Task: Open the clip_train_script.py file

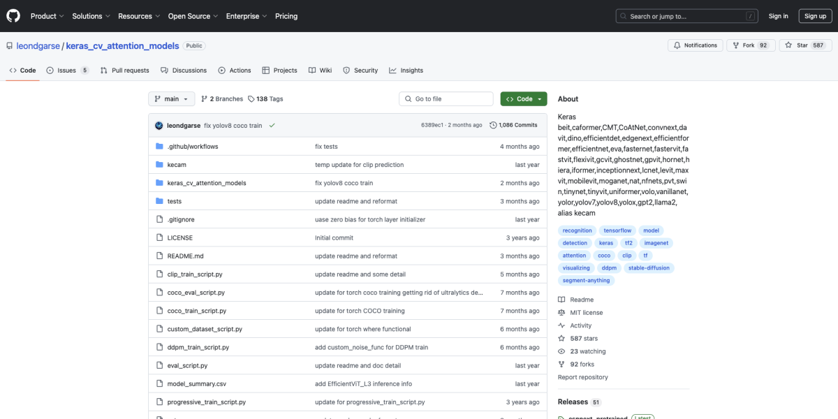Action: 195,274
